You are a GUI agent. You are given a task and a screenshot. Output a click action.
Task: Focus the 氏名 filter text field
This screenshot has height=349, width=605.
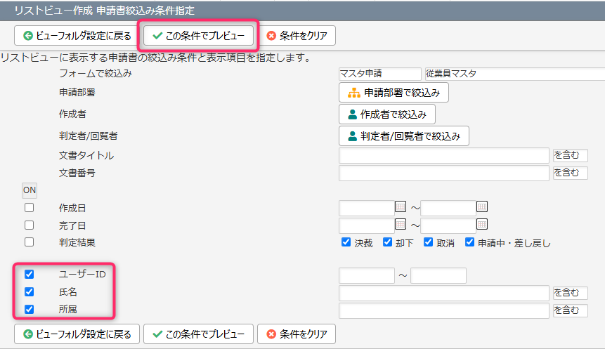coord(443,293)
